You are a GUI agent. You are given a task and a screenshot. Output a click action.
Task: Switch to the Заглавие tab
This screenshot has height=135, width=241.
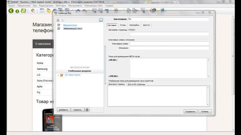tap(112, 25)
